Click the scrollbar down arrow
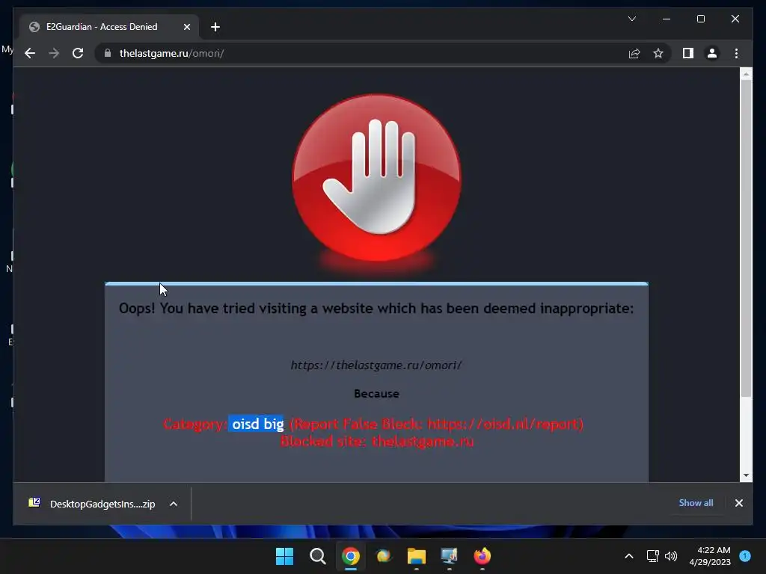The height and width of the screenshot is (574, 766). [746, 475]
